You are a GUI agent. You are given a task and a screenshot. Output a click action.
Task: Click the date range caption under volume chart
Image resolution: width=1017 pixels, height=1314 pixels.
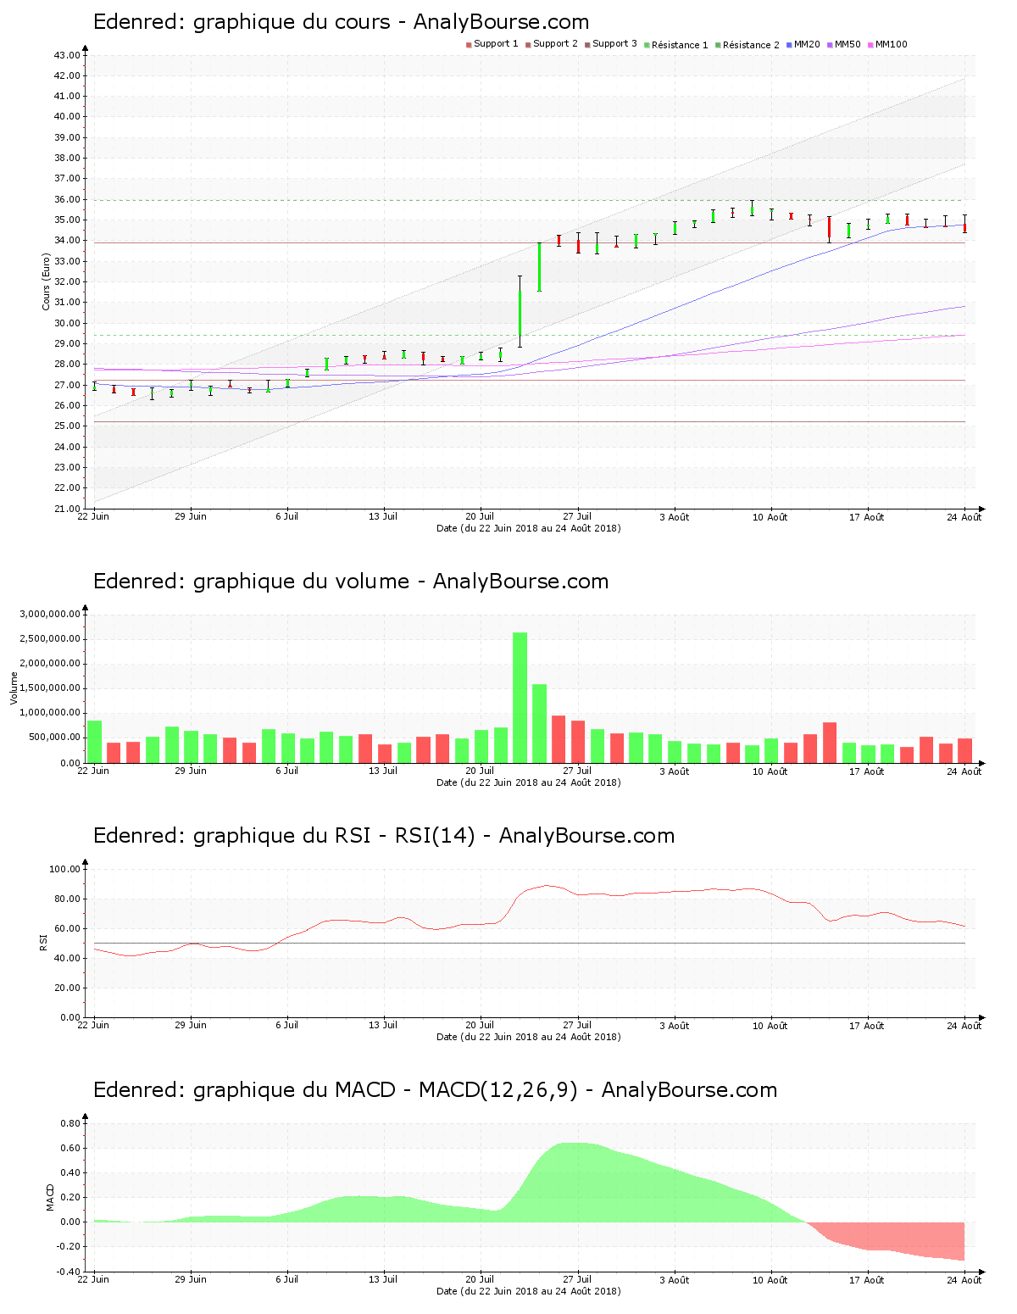coord(528,782)
